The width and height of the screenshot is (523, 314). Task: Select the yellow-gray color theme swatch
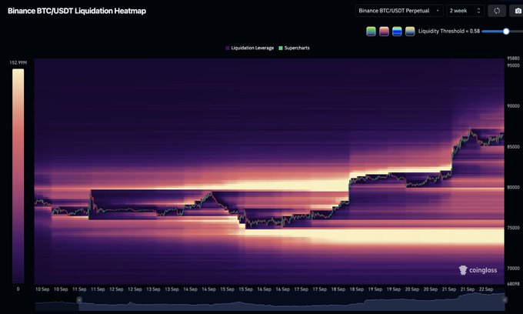pos(410,32)
